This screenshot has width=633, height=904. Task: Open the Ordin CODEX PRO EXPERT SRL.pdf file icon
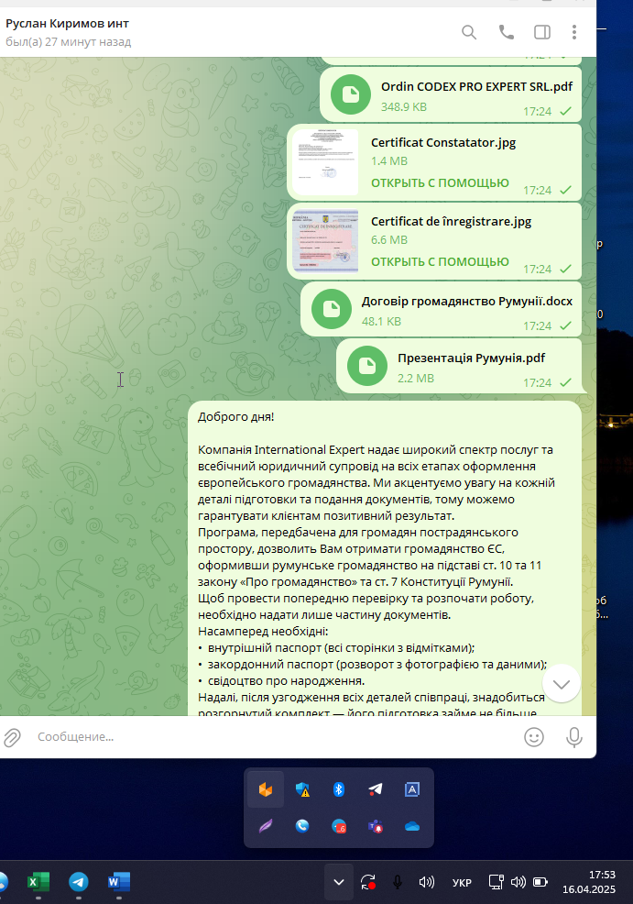click(351, 94)
